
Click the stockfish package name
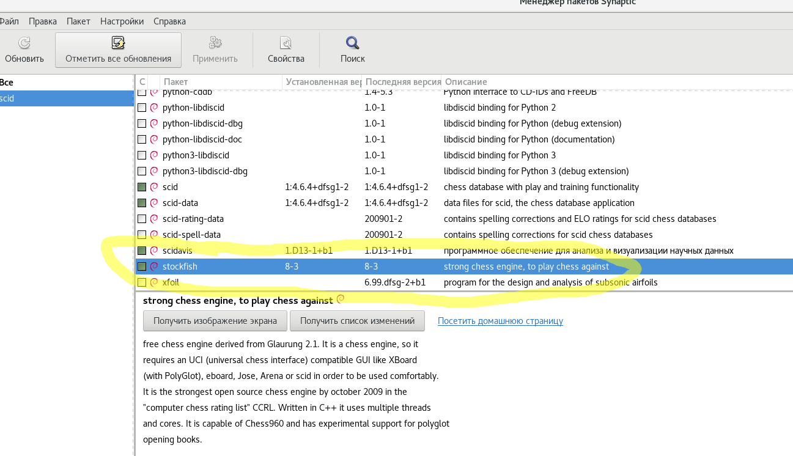pos(180,267)
